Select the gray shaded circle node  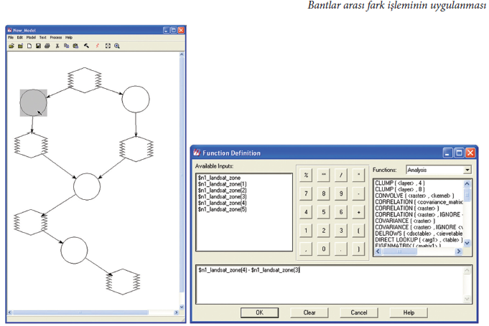pyautogui.click(x=33, y=103)
